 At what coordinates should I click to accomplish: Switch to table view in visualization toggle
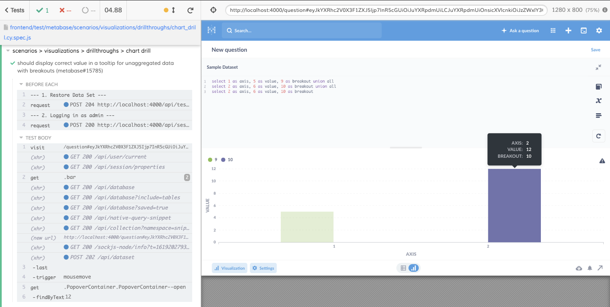click(403, 268)
